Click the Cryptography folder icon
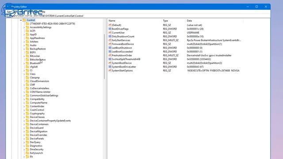This screenshot has height=159, width=283. tap(27, 114)
